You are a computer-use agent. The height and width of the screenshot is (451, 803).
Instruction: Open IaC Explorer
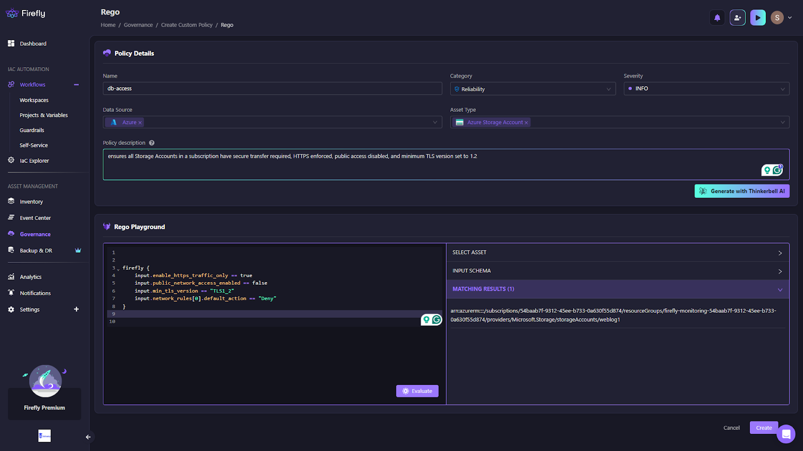(35, 161)
